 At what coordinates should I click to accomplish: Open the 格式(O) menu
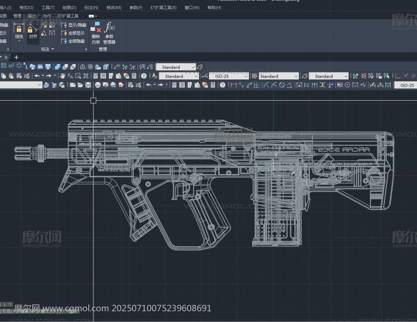point(26,8)
